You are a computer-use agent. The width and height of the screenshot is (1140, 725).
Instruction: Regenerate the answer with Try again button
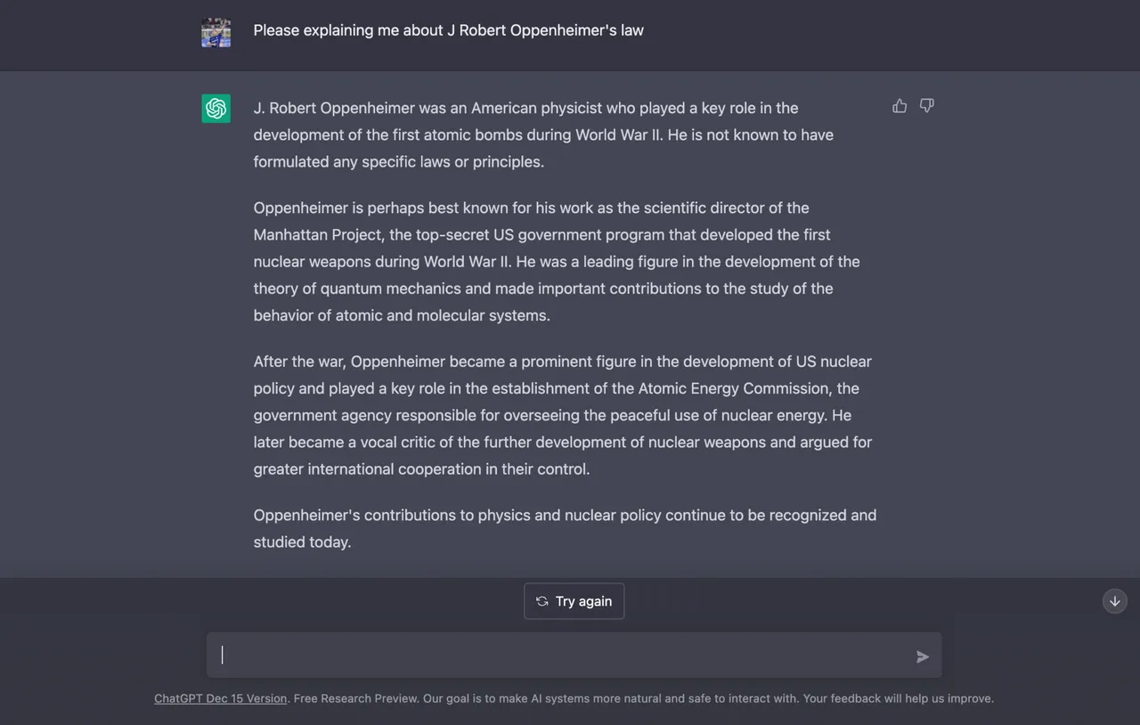tap(574, 601)
